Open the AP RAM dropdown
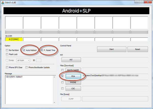Viewport: 153px width, 109px height. click(23, 60)
